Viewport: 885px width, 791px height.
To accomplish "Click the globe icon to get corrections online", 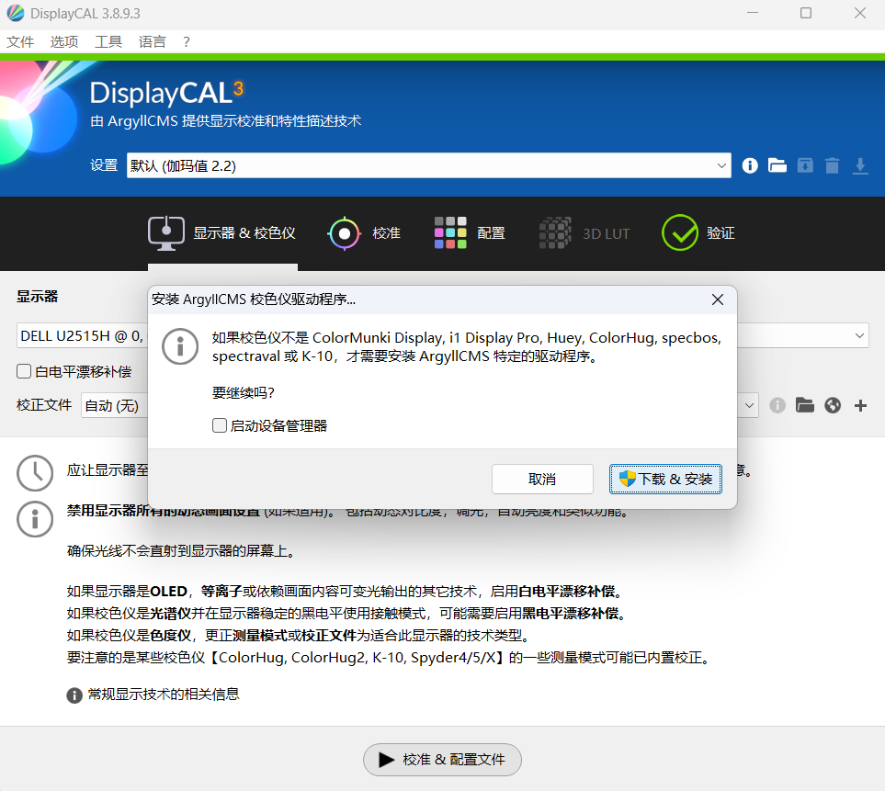I will pyautogui.click(x=832, y=405).
